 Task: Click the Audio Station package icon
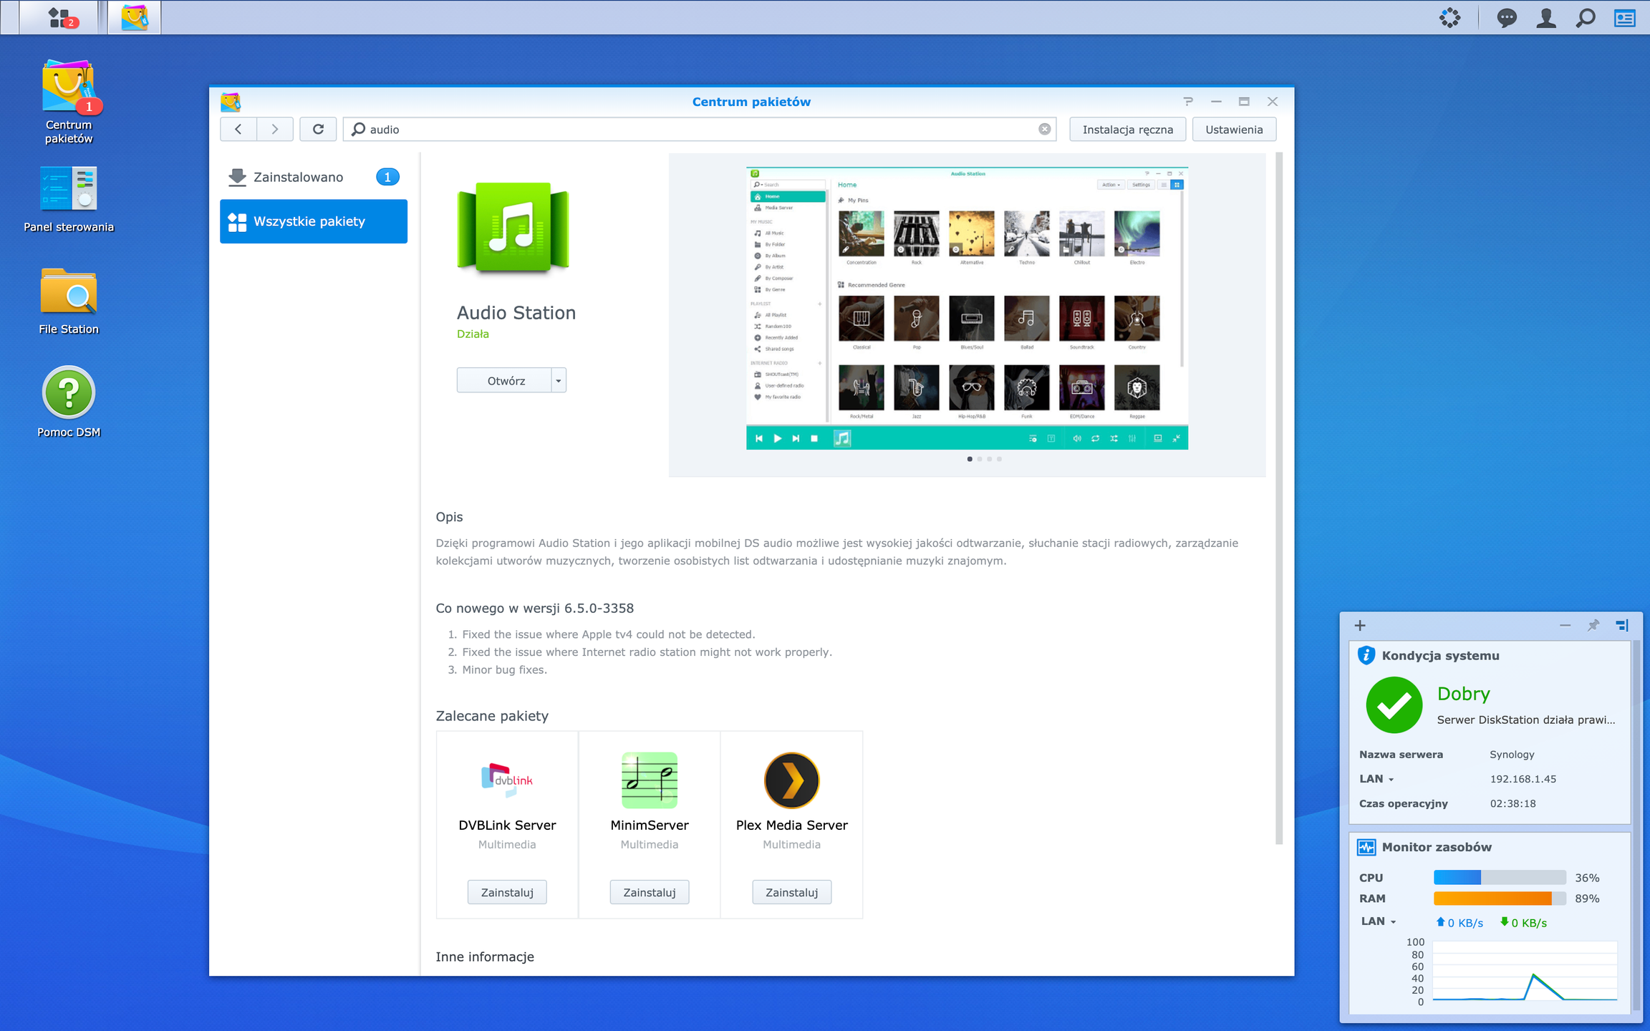pyautogui.click(x=513, y=228)
